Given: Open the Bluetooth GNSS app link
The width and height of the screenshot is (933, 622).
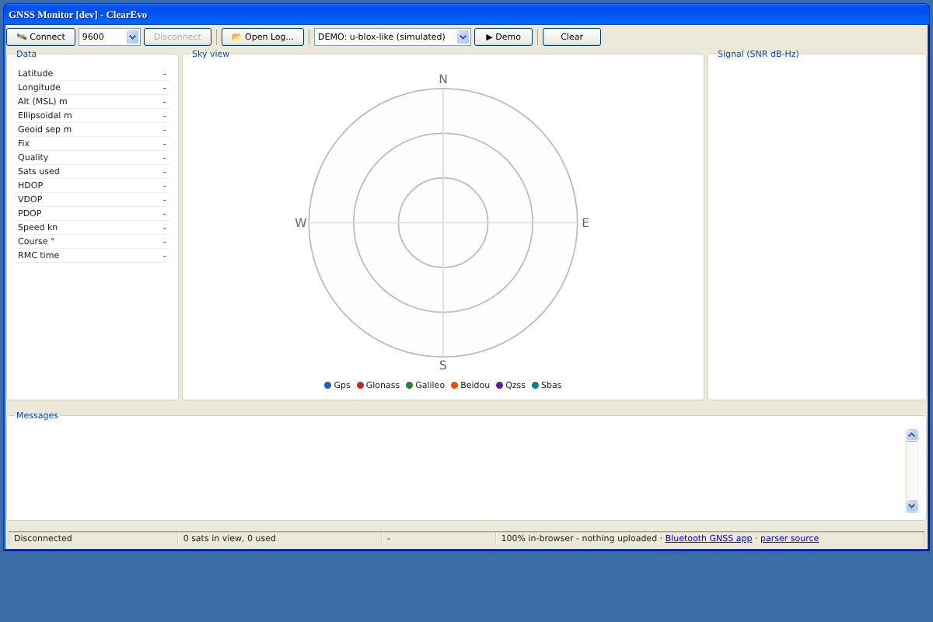Looking at the screenshot, I should (708, 538).
